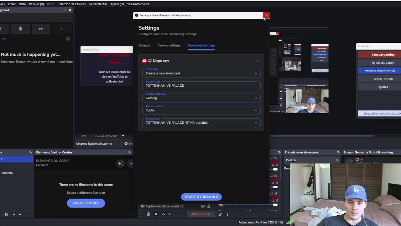Click the fast-forward skip alert icon
Image resolution: width=401 pixels, height=226 pixels.
pyautogui.click(x=41, y=29)
